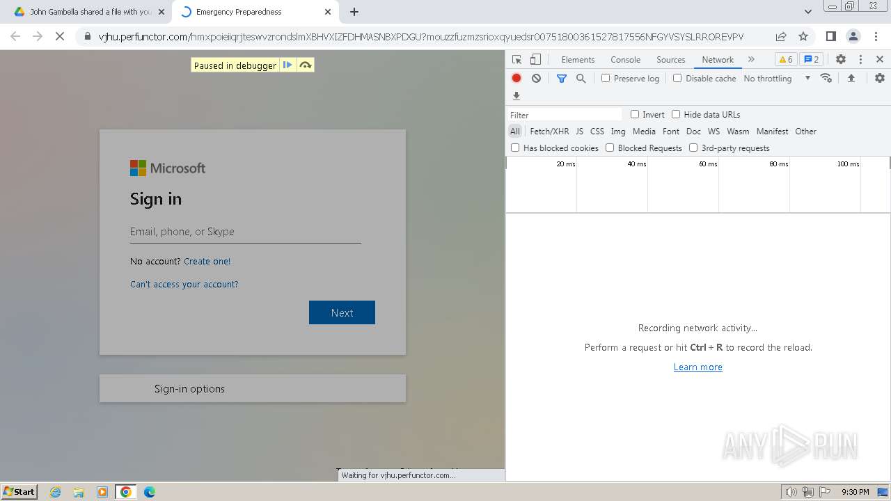Filter requests by Font
Screen dimensions: 891x501
pyautogui.click(x=671, y=132)
